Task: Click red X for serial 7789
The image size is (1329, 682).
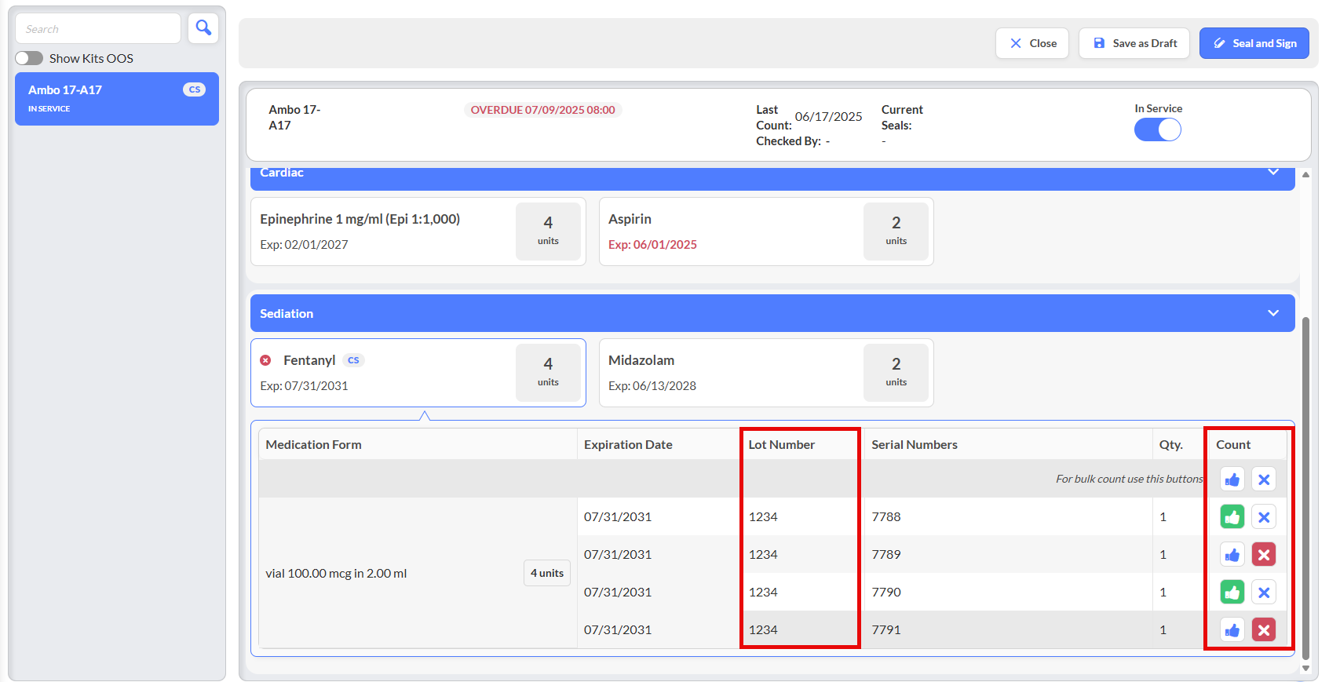Action: pos(1264,555)
